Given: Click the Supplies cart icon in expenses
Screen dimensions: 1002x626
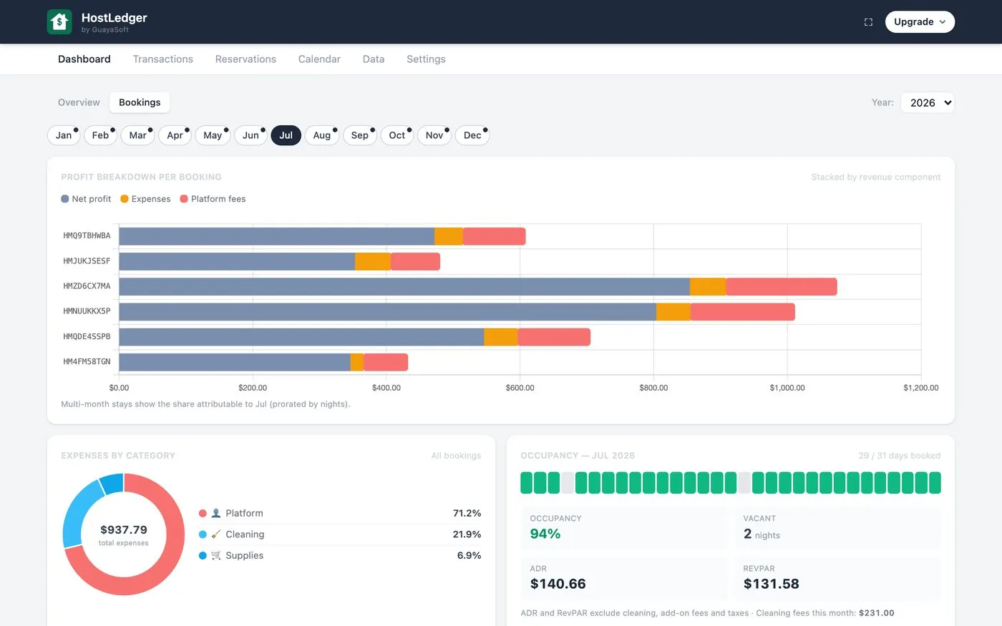Looking at the screenshot, I should [x=216, y=555].
